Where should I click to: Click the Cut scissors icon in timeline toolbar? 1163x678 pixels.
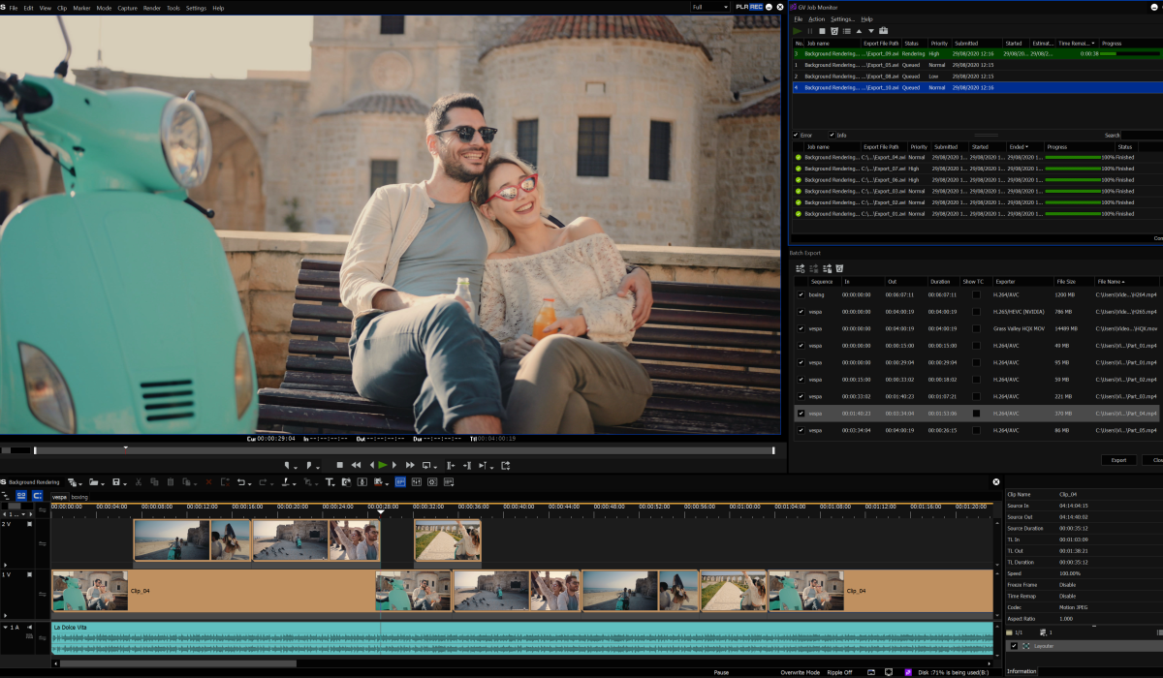(138, 482)
